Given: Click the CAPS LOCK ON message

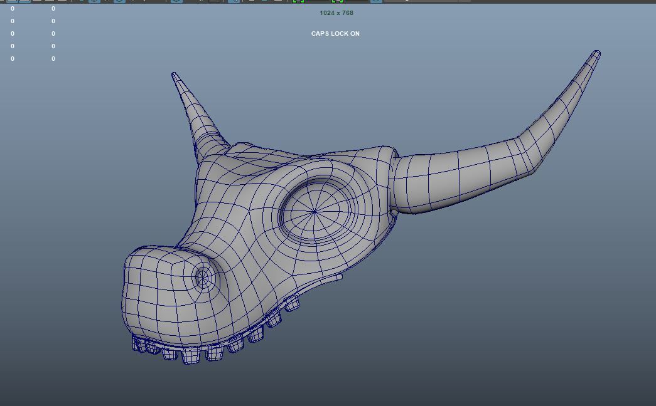Looking at the screenshot, I should (x=335, y=33).
